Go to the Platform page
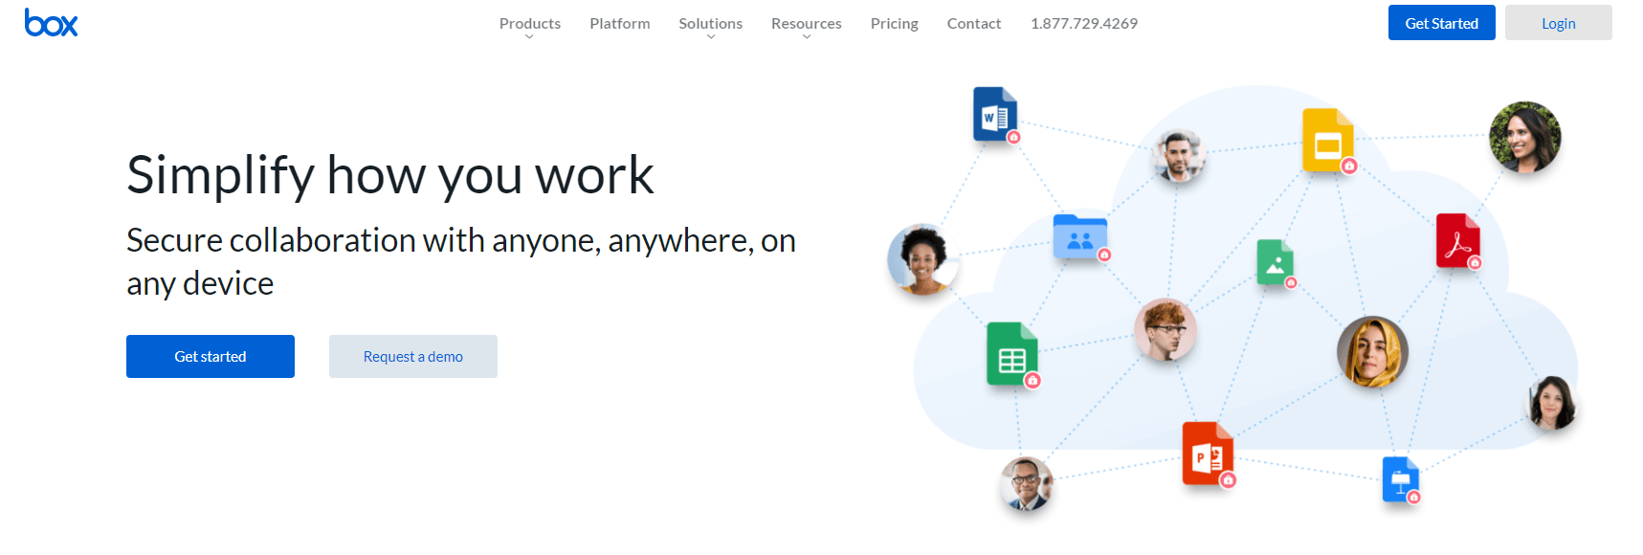1643x555 pixels. click(619, 24)
